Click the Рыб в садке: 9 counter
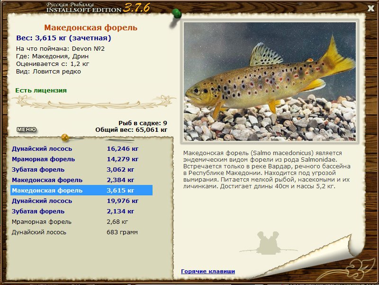Image resolution: width=379 pixels, height=285 pixels. (143, 123)
